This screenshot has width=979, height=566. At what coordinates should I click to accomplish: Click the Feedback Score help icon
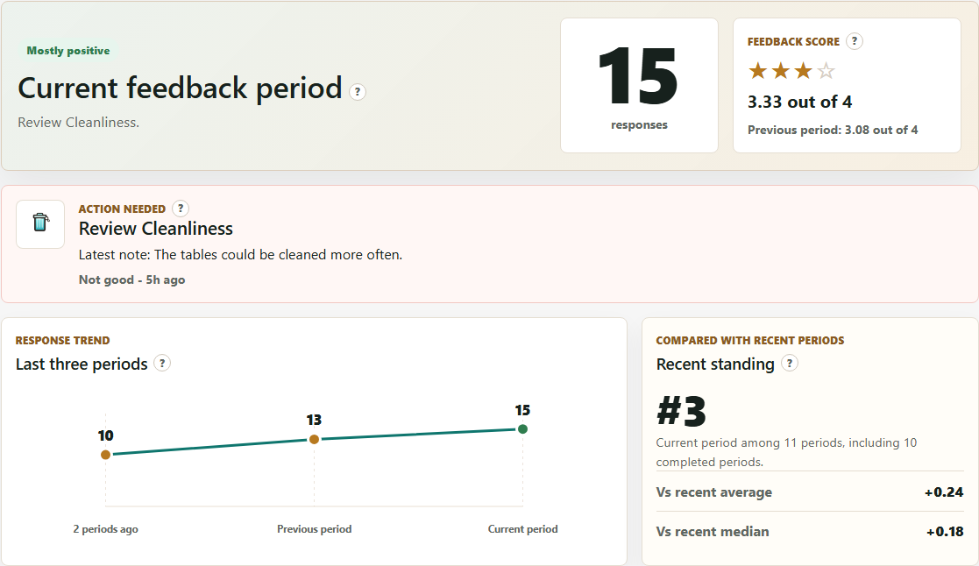click(855, 41)
